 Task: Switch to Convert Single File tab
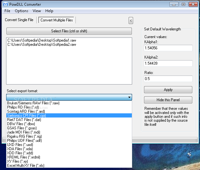pos(19,20)
